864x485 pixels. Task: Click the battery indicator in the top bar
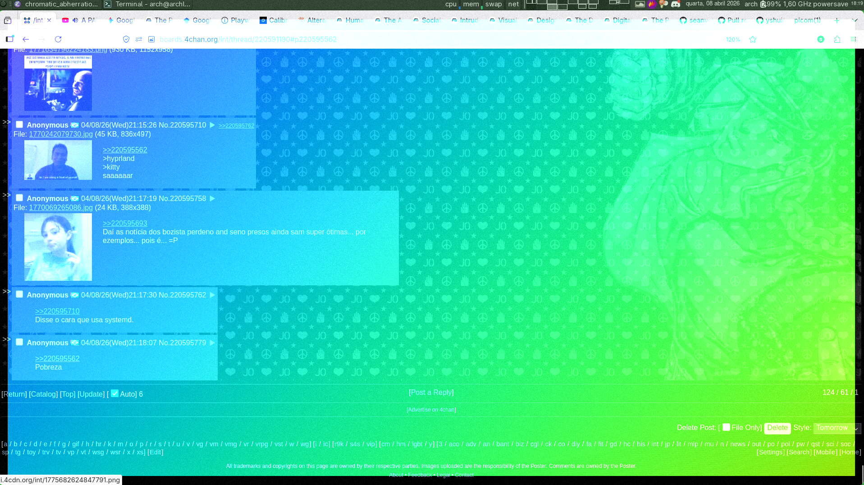pyautogui.click(x=763, y=4)
